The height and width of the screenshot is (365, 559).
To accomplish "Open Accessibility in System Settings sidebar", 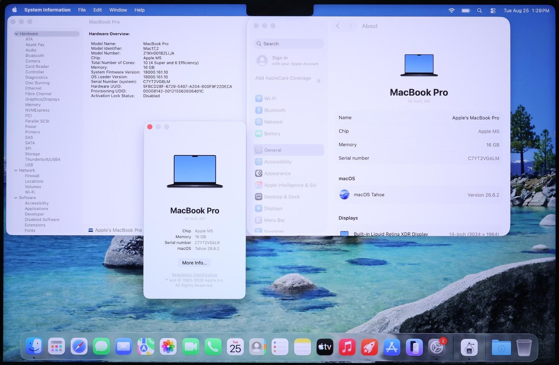I will [289, 162].
